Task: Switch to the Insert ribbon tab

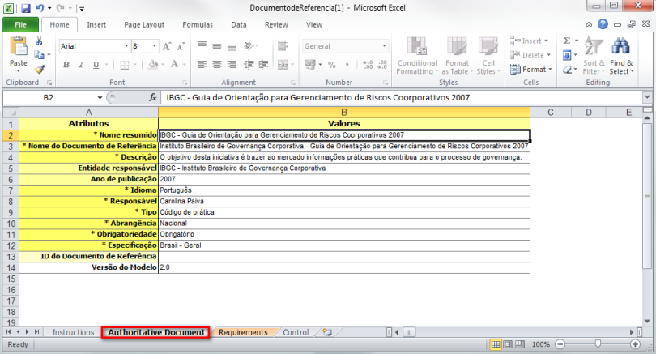Action: pos(96,24)
